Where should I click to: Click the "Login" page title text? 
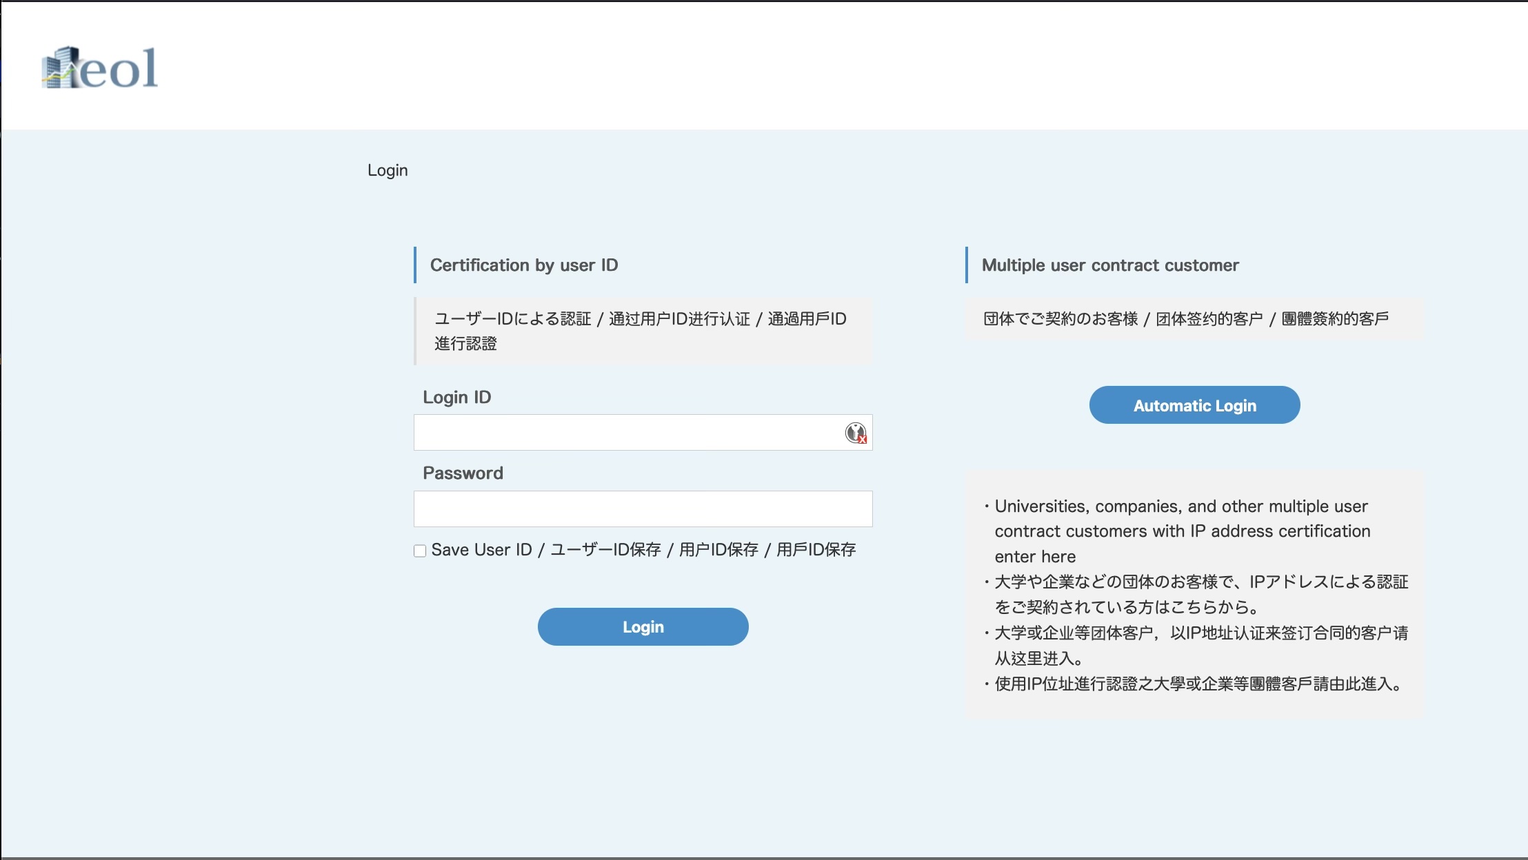tap(388, 170)
